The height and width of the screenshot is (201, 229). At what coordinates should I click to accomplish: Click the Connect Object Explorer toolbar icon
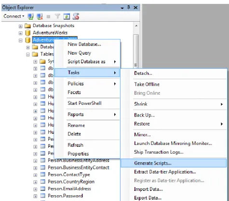[x=30, y=16]
